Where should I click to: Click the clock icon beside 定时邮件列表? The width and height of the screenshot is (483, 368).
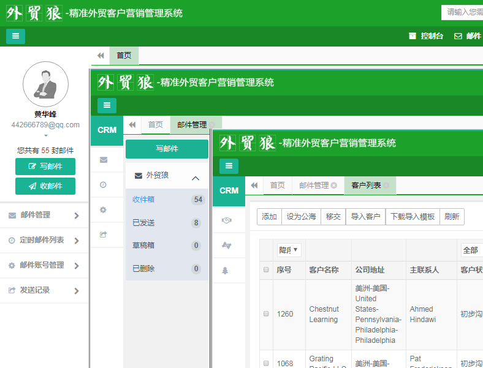click(12, 240)
